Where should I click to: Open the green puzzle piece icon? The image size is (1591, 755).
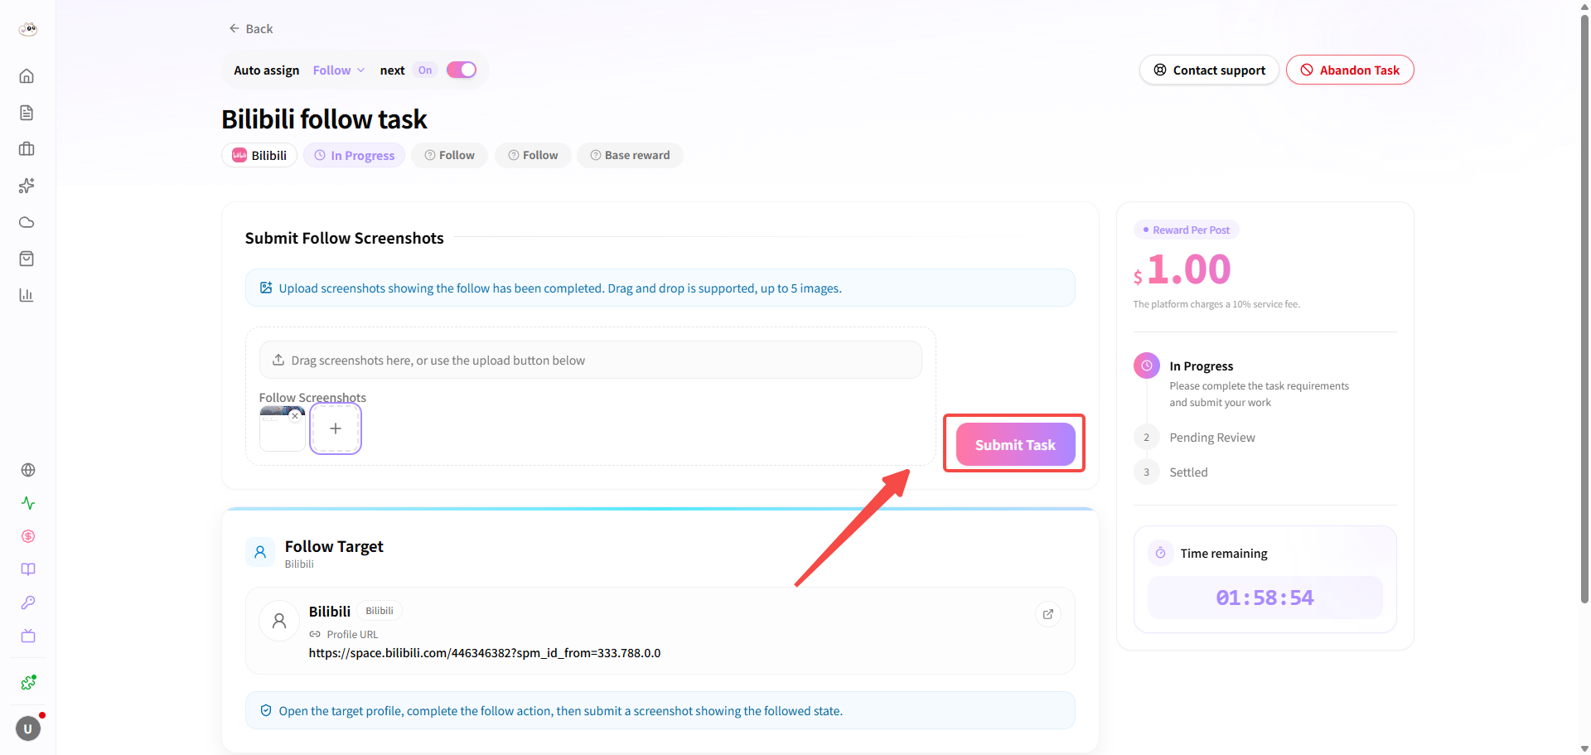tap(28, 682)
